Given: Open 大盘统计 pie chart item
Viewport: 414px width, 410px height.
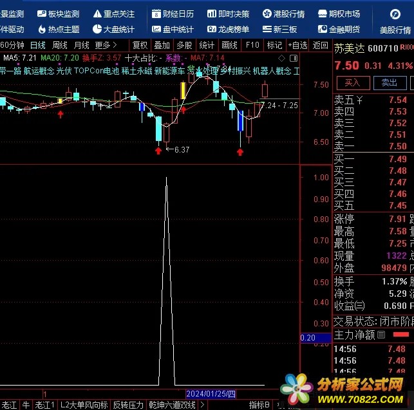Looking at the screenshot, I should pyautogui.click(x=114, y=29).
